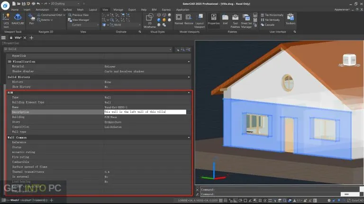Open the Annotation ribbon tab

click(42, 10)
